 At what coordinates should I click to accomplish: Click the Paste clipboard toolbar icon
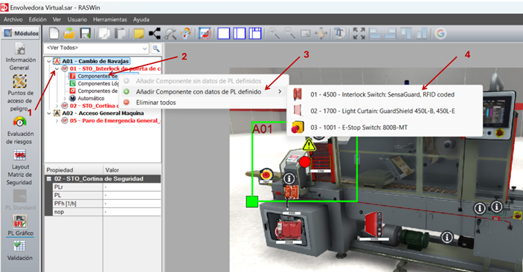pyautogui.click(x=120, y=33)
